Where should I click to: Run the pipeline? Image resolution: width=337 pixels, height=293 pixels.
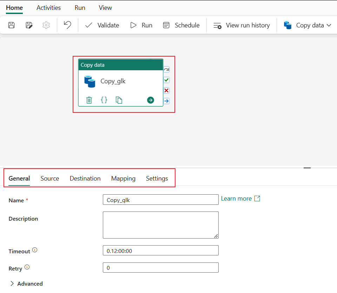point(141,25)
